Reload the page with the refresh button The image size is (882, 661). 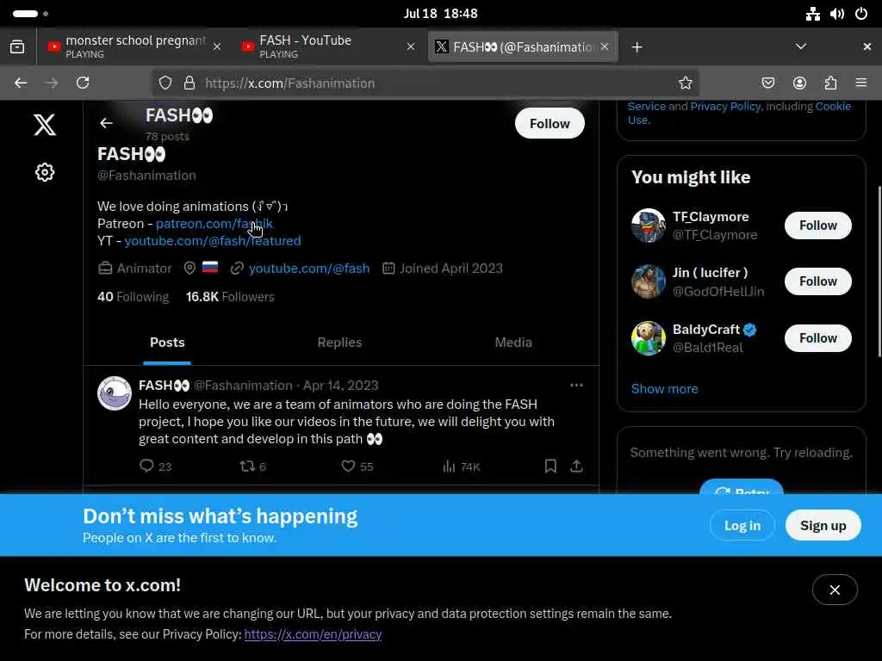pos(83,83)
